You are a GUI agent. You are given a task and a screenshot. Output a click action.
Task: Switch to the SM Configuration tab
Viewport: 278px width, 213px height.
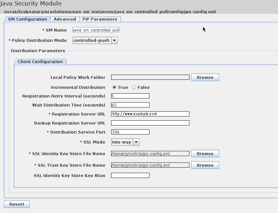pos(27,19)
